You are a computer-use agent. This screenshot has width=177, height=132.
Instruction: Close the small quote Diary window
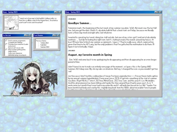point(60,12)
